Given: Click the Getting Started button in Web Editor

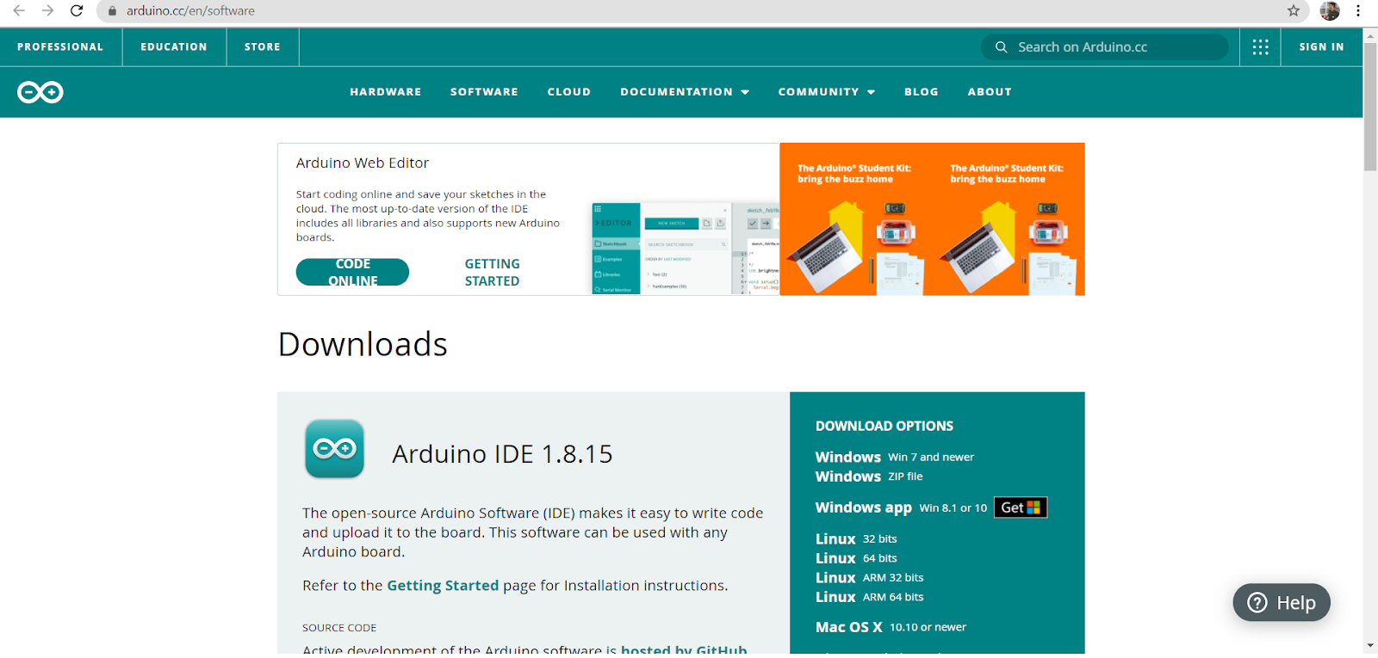Looking at the screenshot, I should tap(492, 273).
